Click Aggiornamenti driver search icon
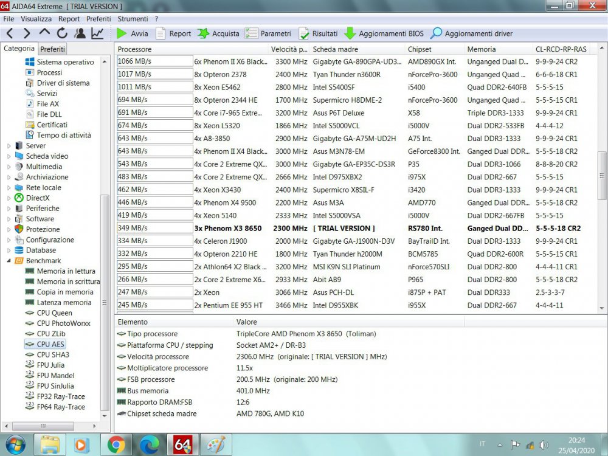Viewport: 608px width, 456px height. tap(437, 33)
